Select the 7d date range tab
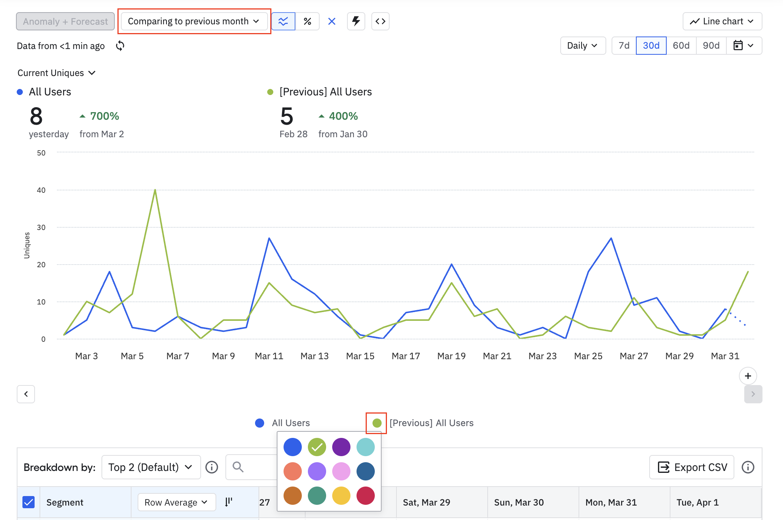 (624, 46)
